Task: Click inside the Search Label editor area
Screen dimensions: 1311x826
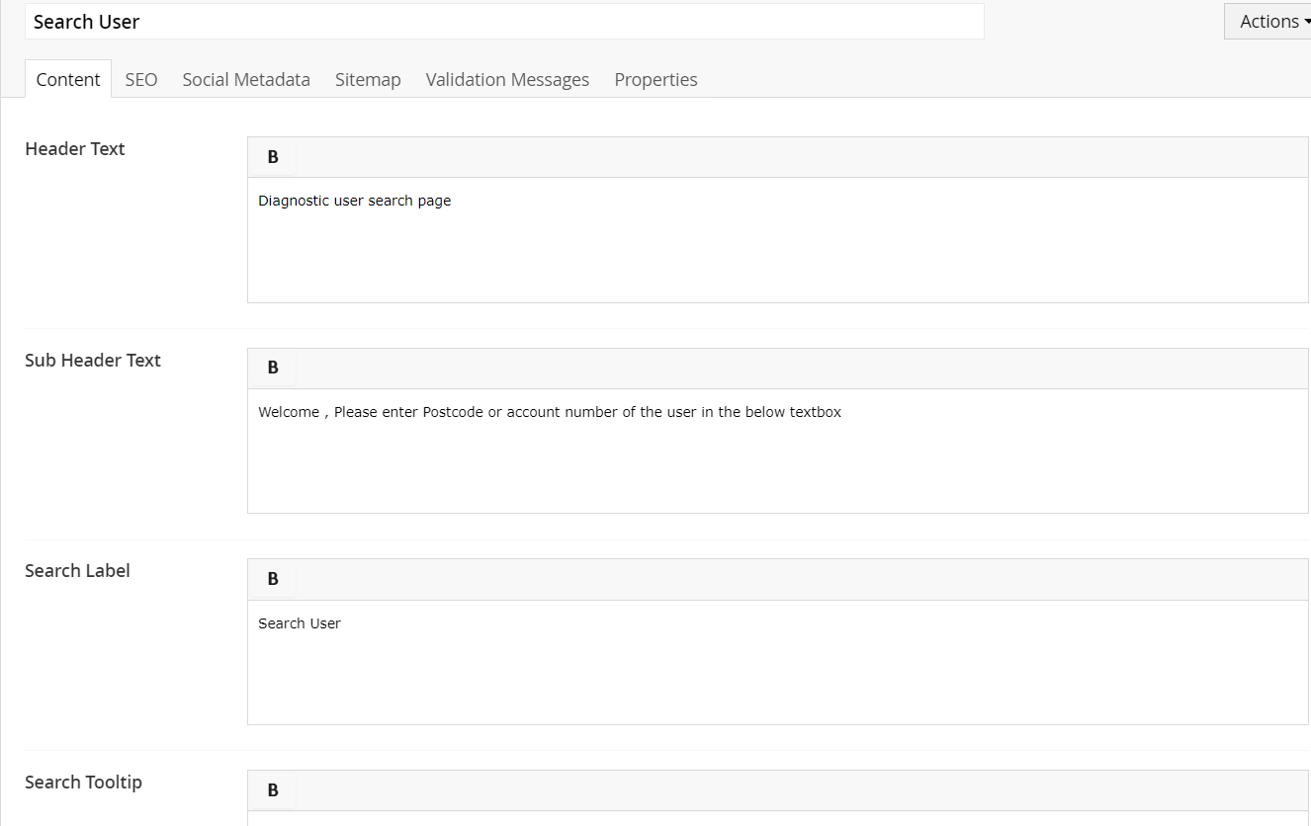Action: (x=777, y=662)
